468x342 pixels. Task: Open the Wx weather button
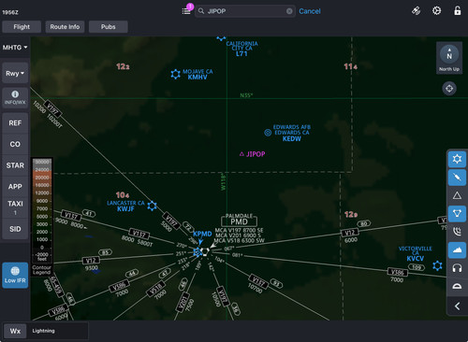[x=15, y=331]
